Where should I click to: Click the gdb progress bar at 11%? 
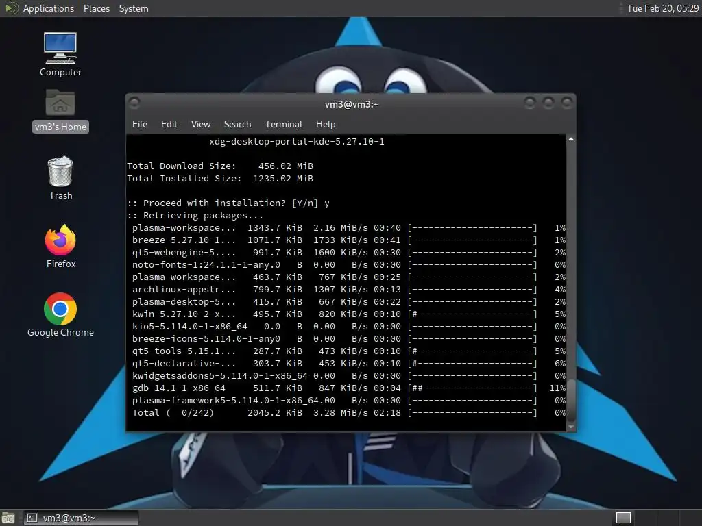pos(472,388)
